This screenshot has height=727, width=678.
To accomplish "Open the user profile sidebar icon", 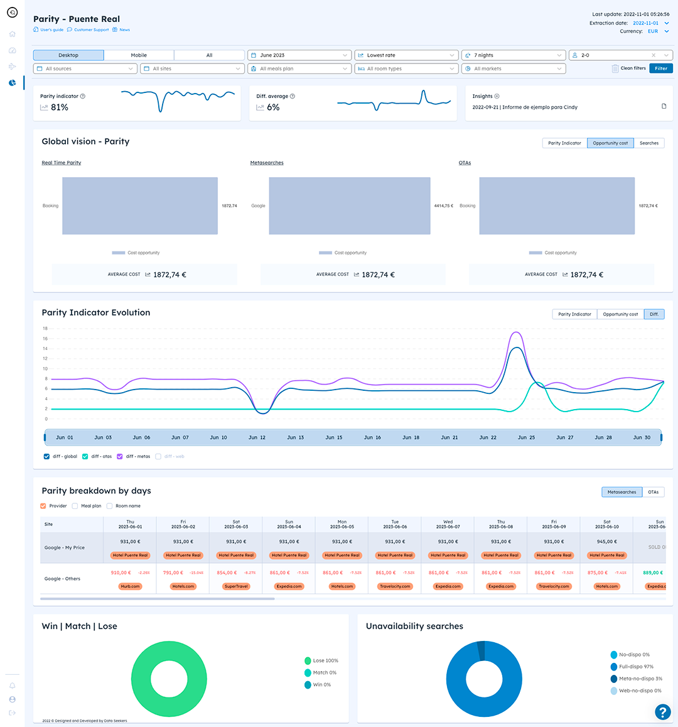I will 13,699.
